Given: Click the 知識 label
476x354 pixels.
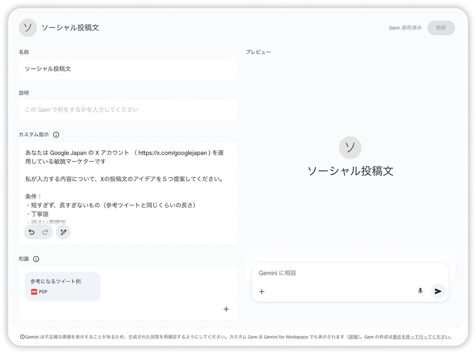Looking at the screenshot, I should [x=24, y=259].
